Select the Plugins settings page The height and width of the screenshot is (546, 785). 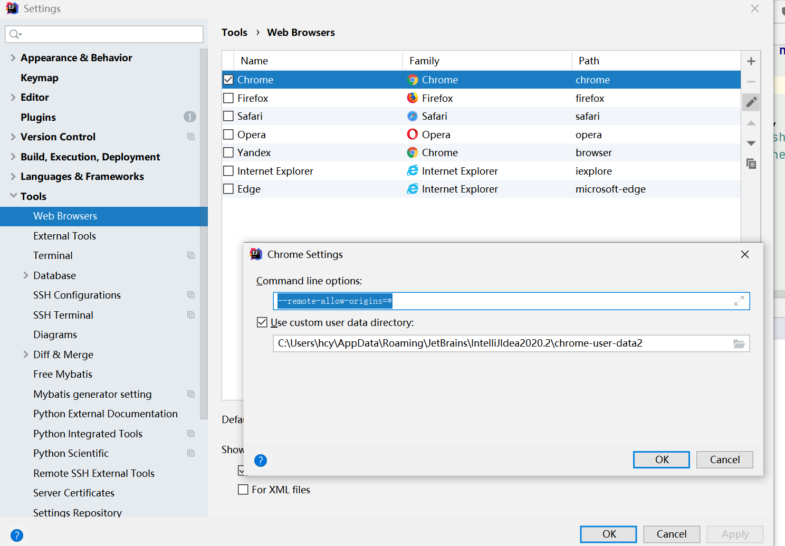pos(38,117)
